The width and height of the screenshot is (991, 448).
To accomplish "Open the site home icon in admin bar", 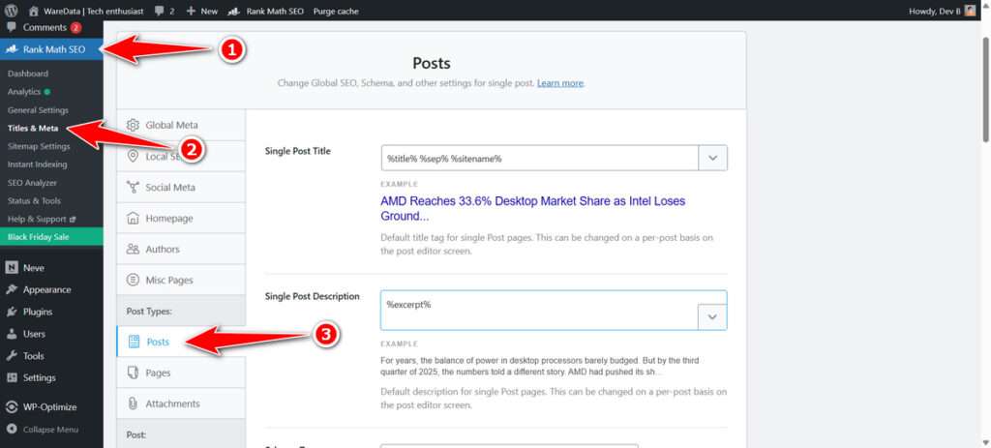I will point(34,11).
